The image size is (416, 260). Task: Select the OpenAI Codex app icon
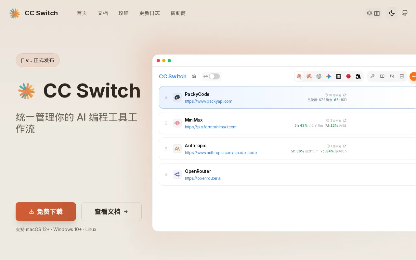319,76
